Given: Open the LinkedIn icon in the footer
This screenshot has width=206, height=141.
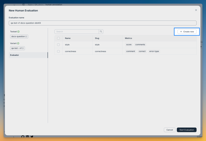Looking at the screenshot, I should 27,137.
